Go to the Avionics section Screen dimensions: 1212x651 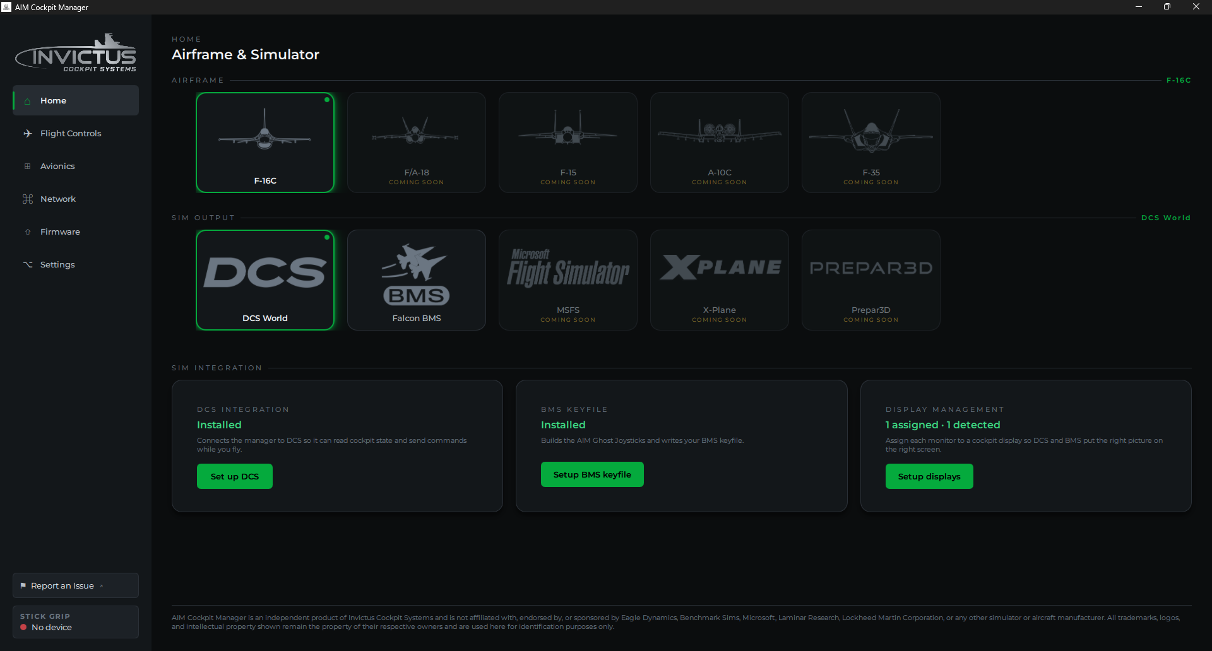click(76, 166)
